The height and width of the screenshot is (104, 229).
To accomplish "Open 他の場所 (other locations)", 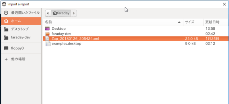I will (21, 59).
